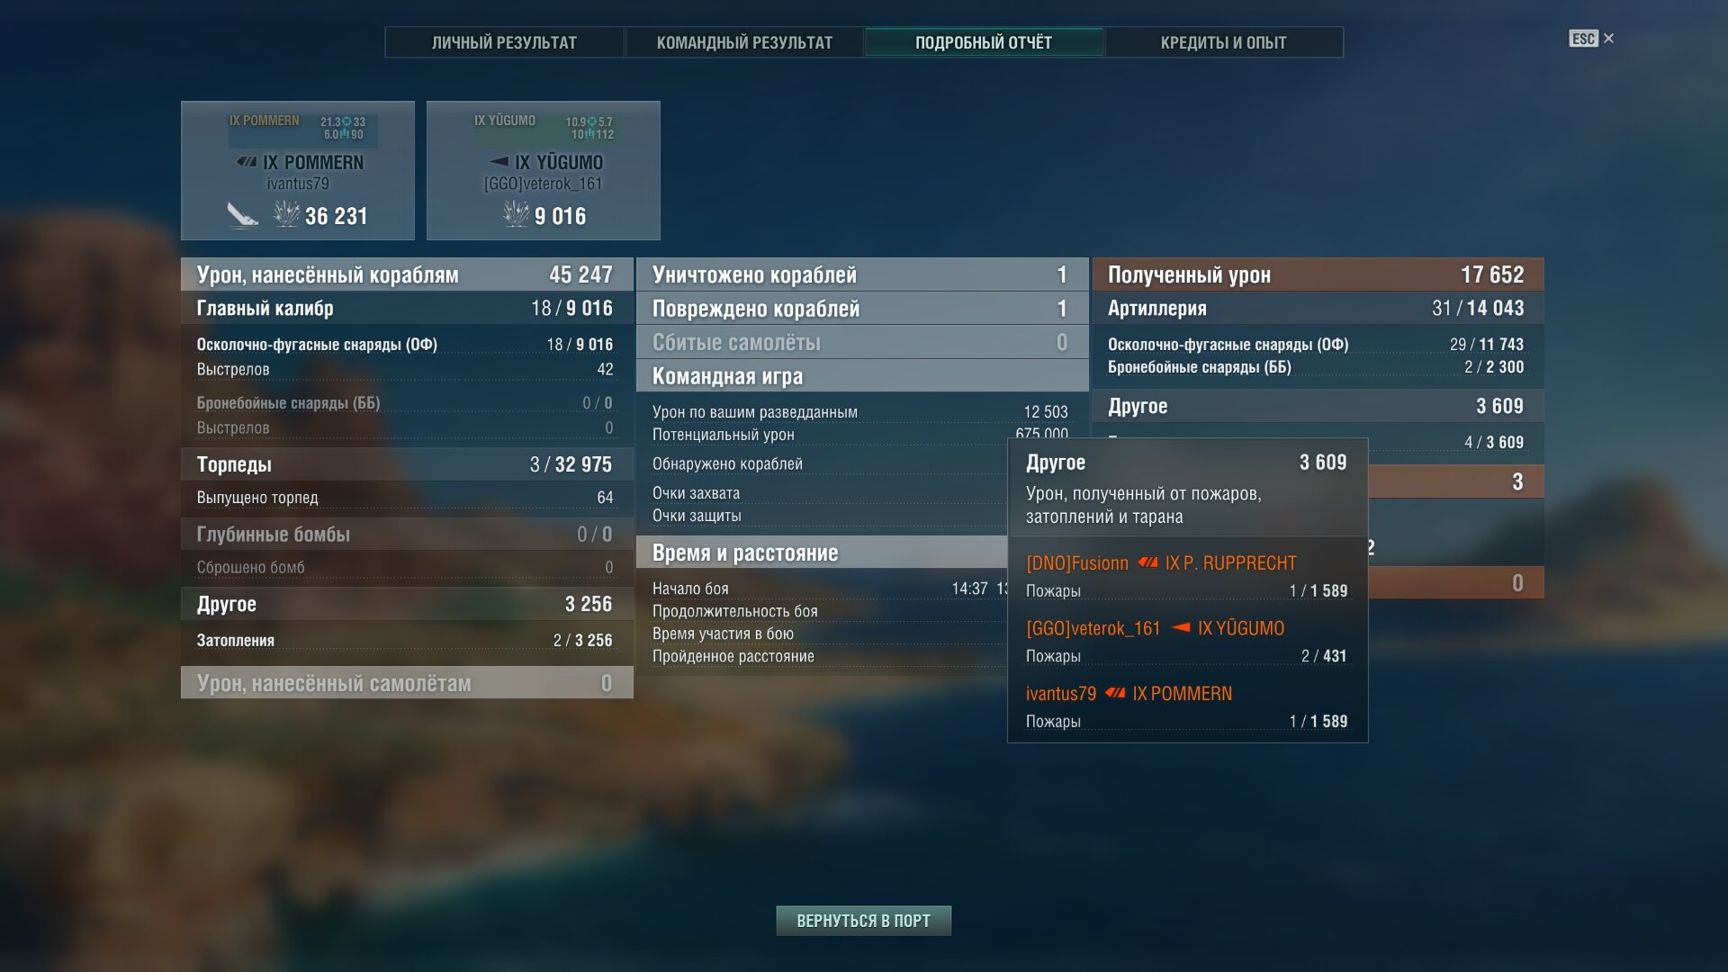The width and height of the screenshot is (1728, 972).
Task: Click the battleship icon beside IX P. RUPPRECHT
Action: click(1147, 562)
